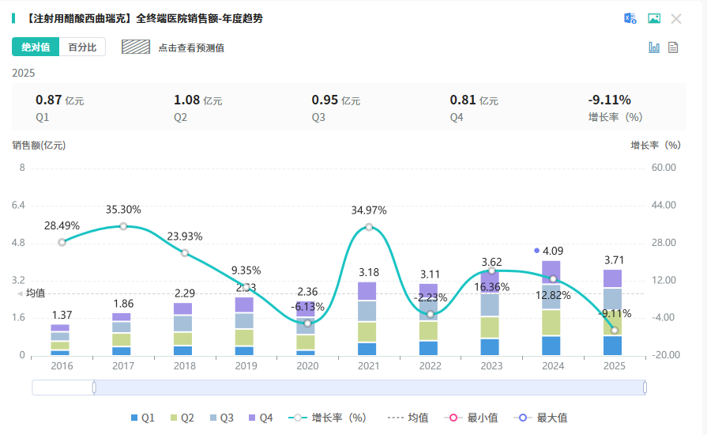Select the 绝对值 tab

[x=36, y=47]
